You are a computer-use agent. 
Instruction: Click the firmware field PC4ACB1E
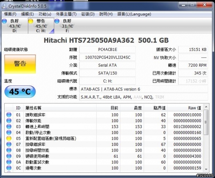107,50
